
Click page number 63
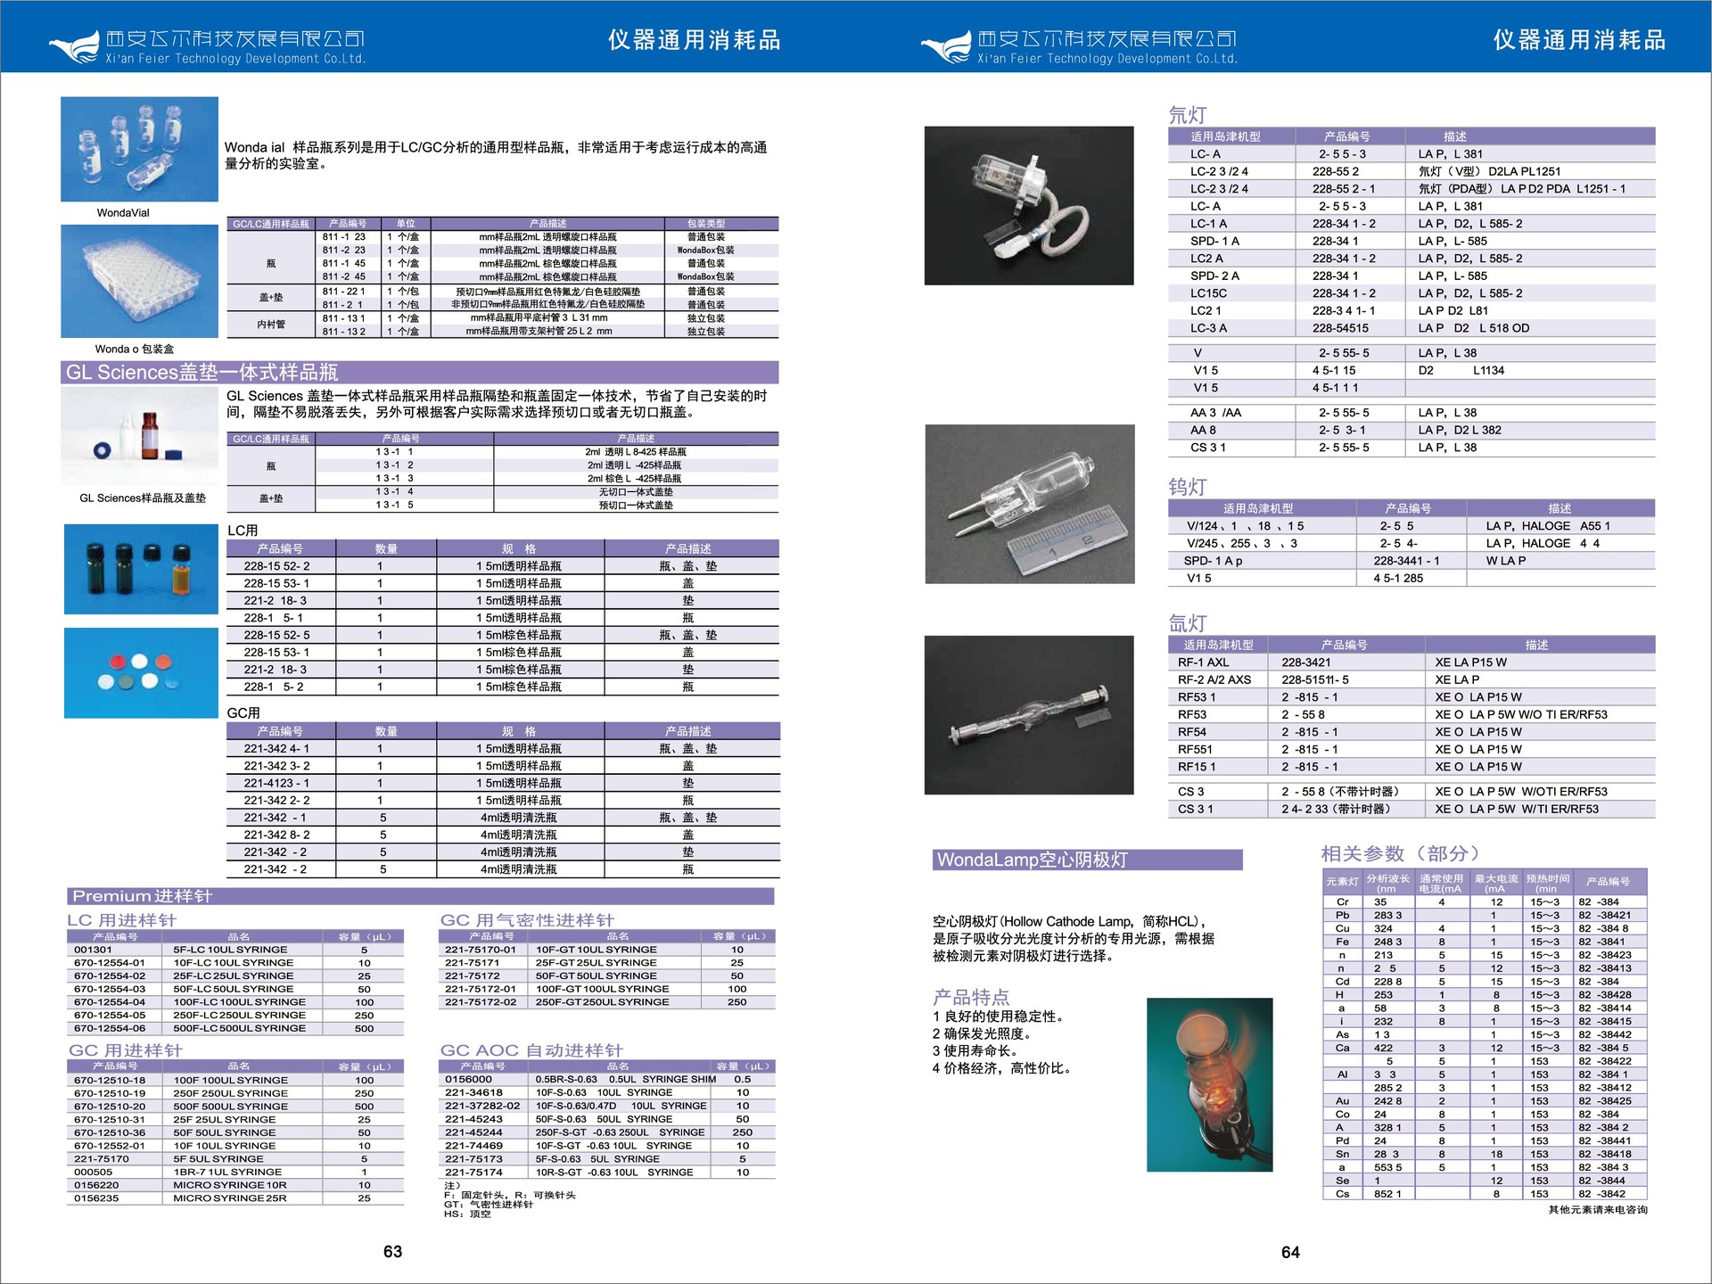pyautogui.click(x=393, y=1252)
